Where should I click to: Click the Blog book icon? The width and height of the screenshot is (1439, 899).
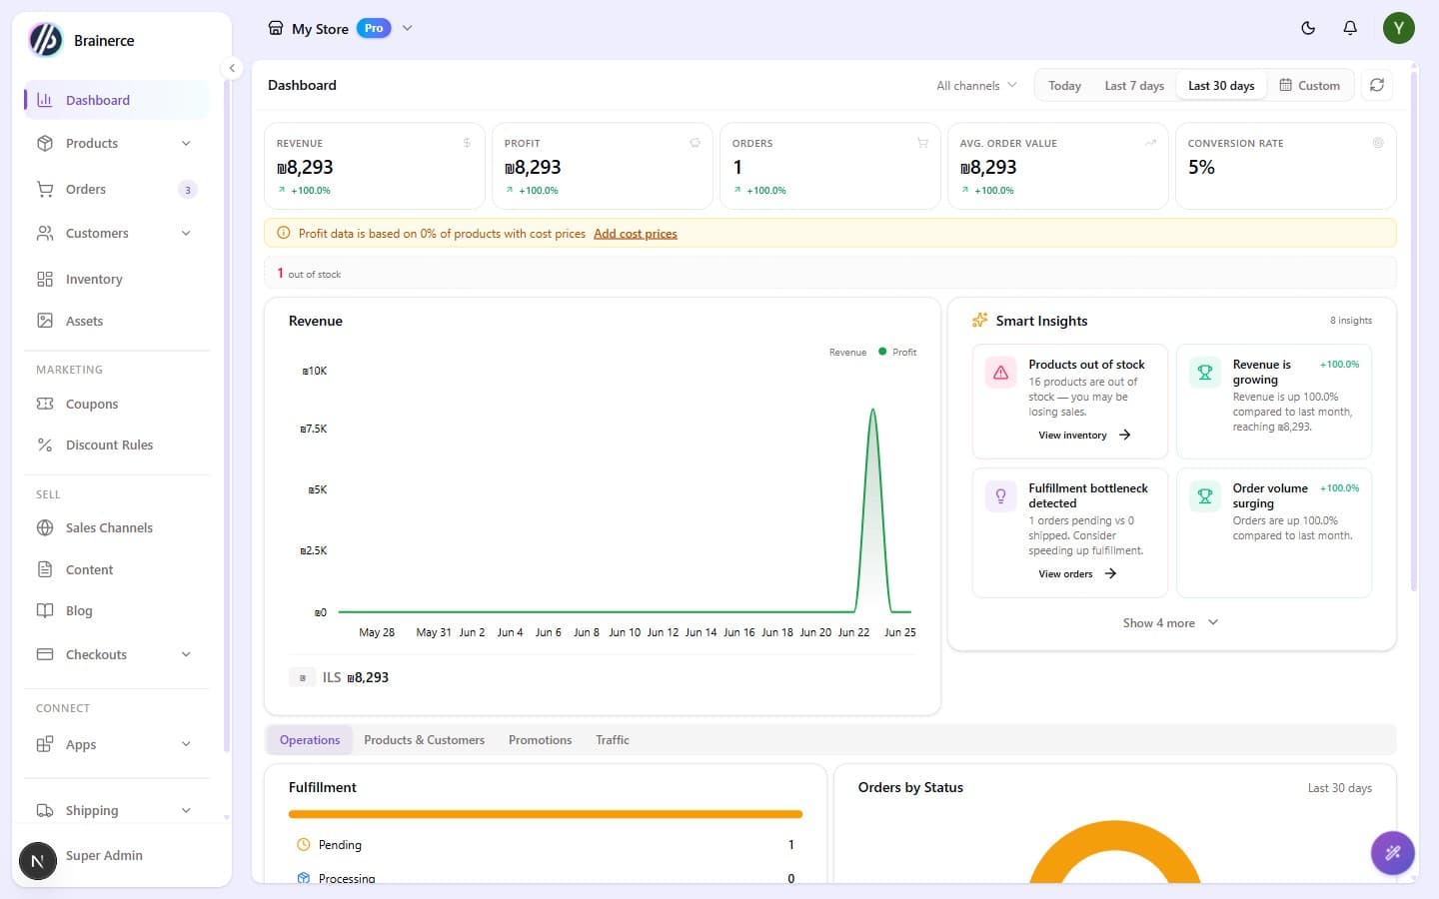click(x=45, y=610)
